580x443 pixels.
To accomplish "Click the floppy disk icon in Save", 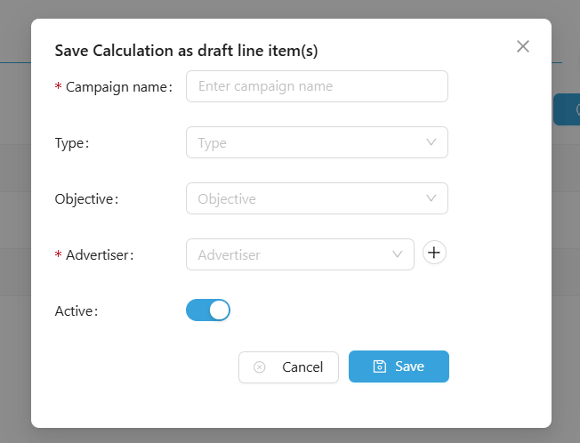I will click(380, 366).
